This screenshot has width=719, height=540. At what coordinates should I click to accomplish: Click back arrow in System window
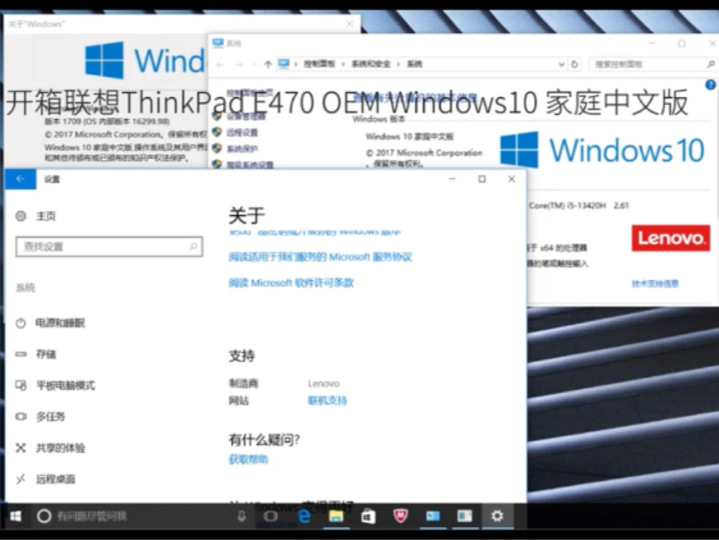[x=220, y=64]
